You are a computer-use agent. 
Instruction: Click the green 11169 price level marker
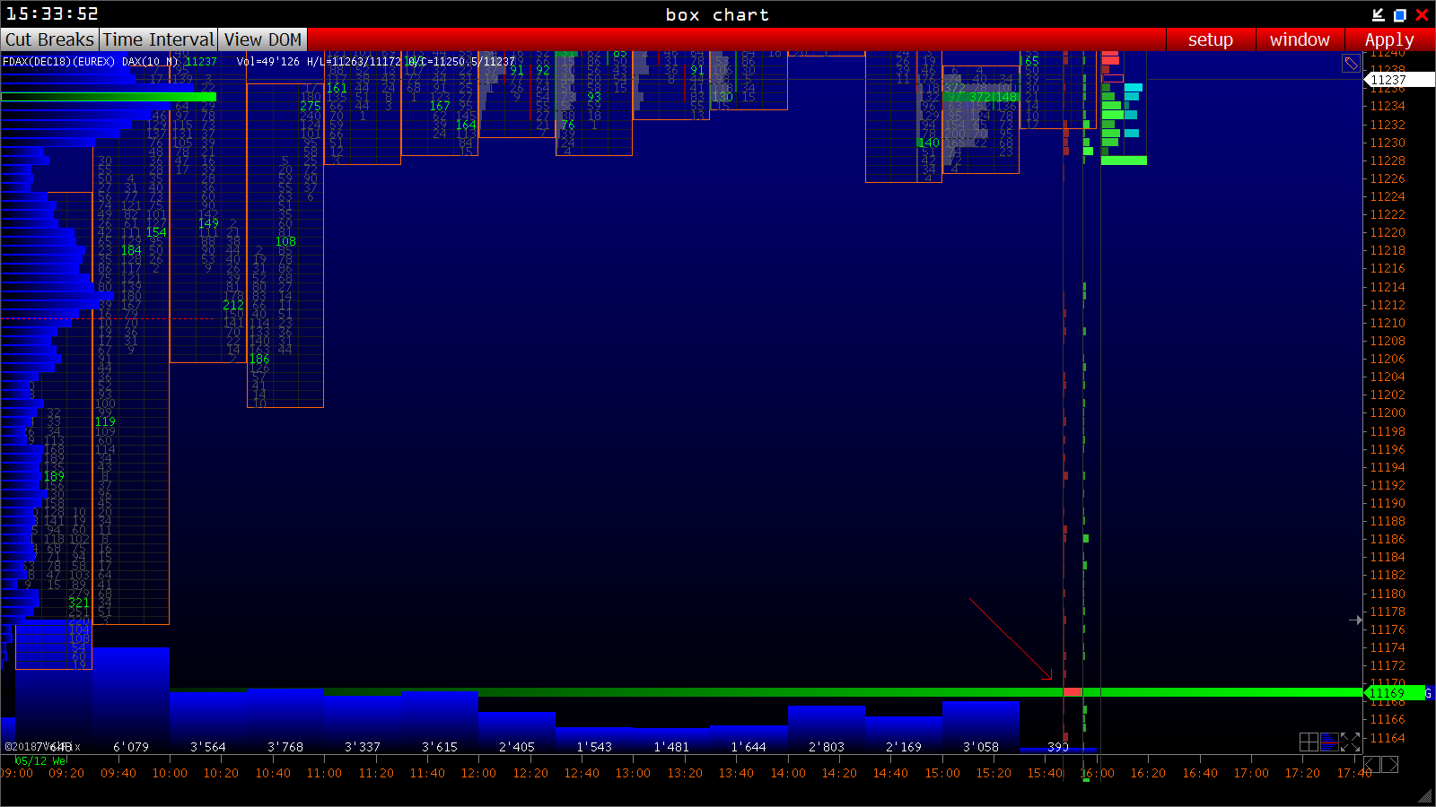(1394, 693)
